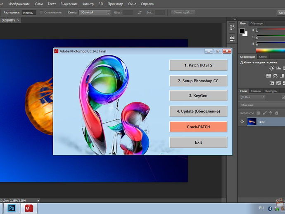Click the Шир. width input field

(x=128, y=12)
